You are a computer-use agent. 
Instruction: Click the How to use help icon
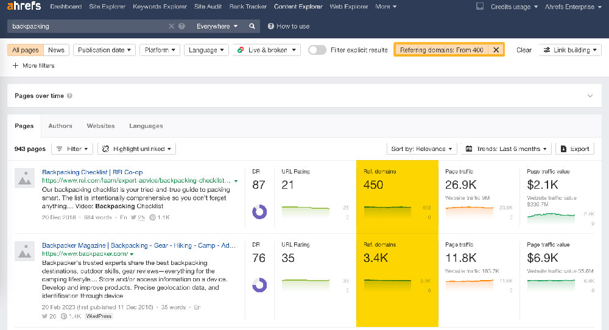271,26
